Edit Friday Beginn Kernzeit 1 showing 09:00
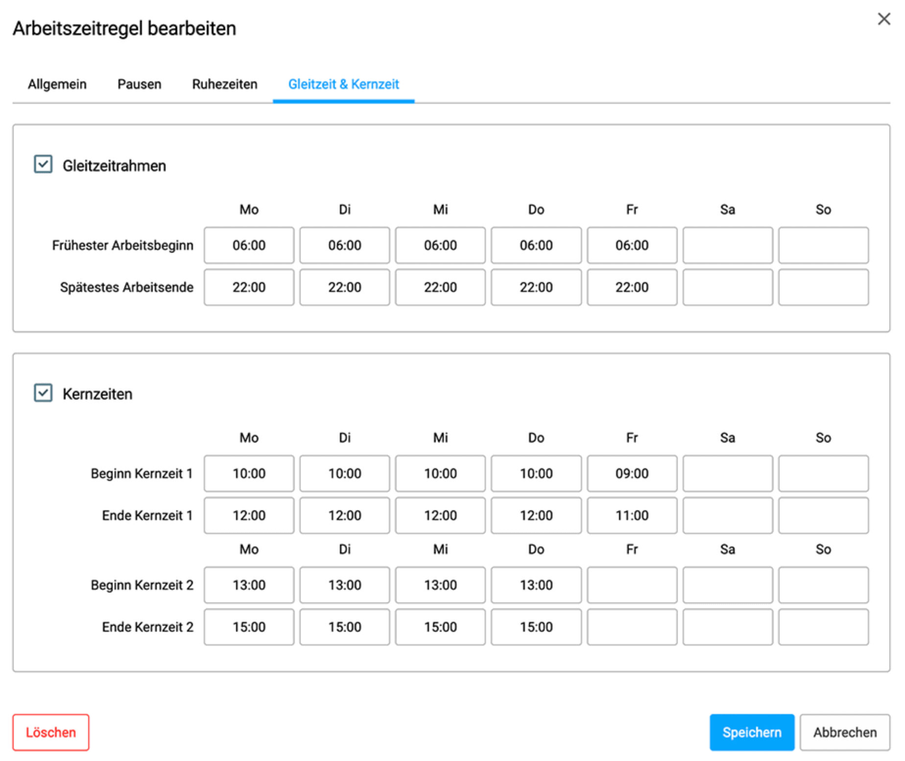The width and height of the screenshot is (905, 761). [x=632, y=474]
